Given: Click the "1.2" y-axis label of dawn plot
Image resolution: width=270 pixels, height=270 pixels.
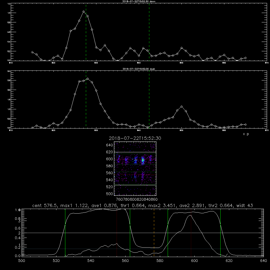Looking at the screenshot, I should 9,4.
